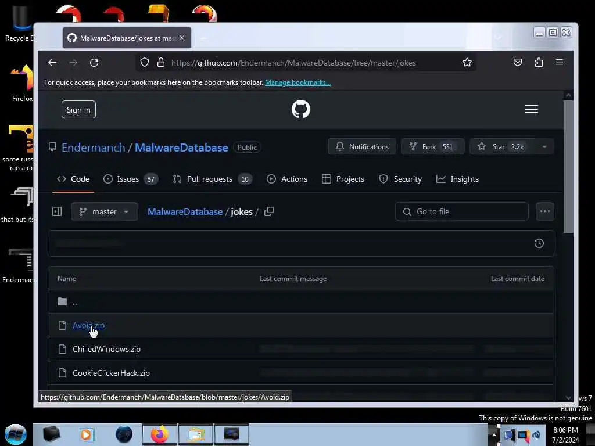Open the Projects tab
The image size is (595, 446).
click(343, 179)
